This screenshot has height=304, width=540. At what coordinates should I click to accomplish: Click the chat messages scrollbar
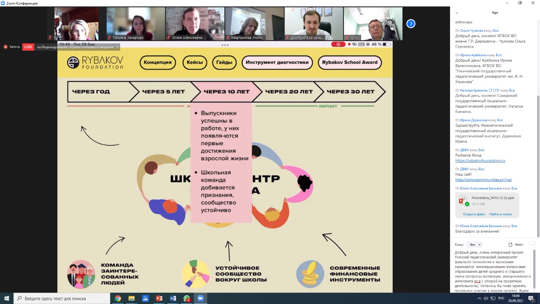click(538, 166)
